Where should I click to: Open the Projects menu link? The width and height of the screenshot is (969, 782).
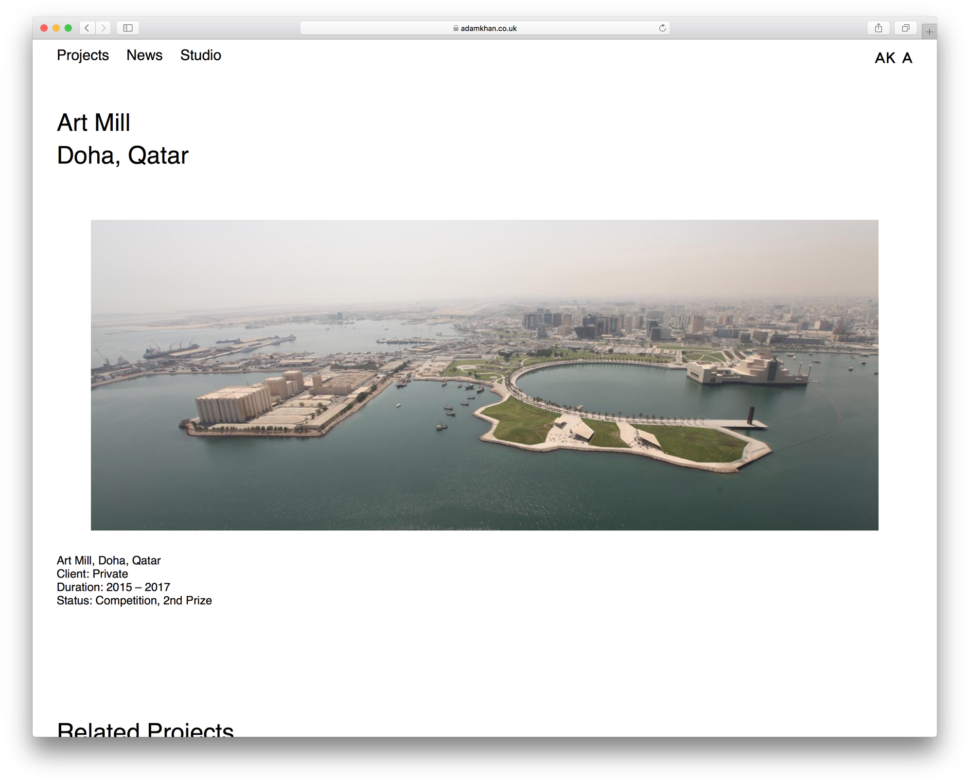click(x=83, y=55)
